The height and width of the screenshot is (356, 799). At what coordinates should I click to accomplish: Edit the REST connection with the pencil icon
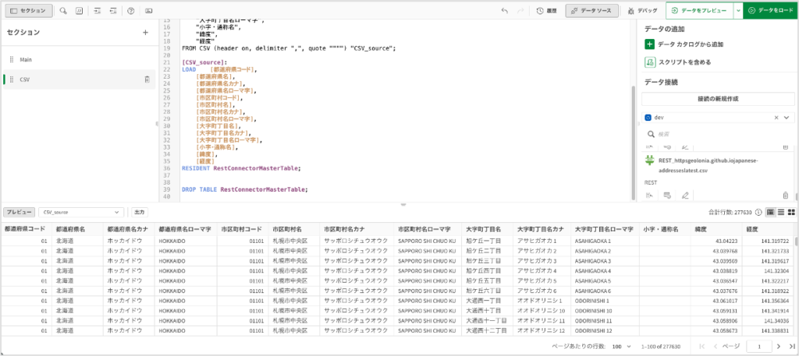point(685,195)
